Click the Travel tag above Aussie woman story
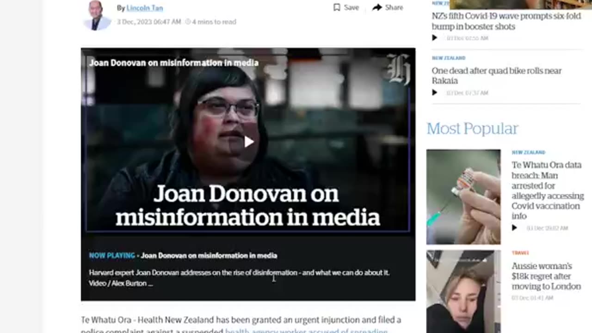This screenshot has width=592, height=333. (520, 253)
